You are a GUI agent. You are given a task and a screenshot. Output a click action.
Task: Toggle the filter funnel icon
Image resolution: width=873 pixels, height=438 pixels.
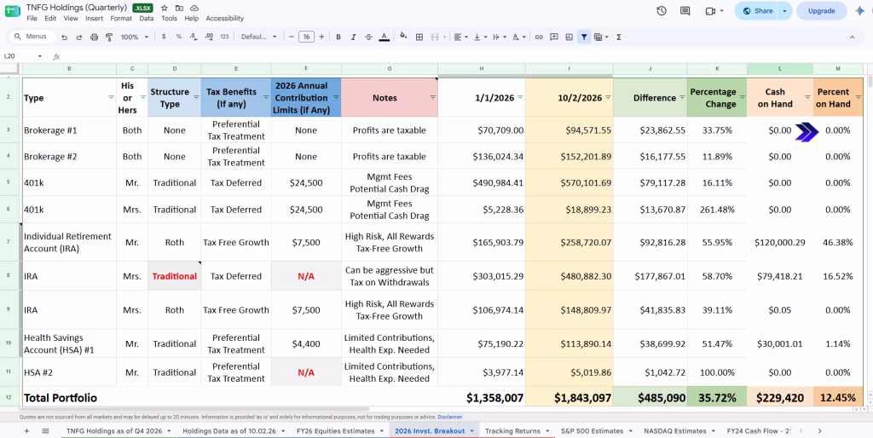[583, 37]
